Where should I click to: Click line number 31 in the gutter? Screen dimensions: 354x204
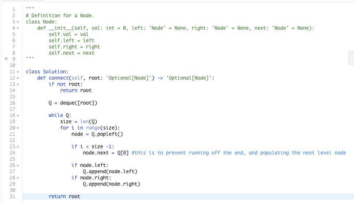pyautogui.click(x=12, y=196)
